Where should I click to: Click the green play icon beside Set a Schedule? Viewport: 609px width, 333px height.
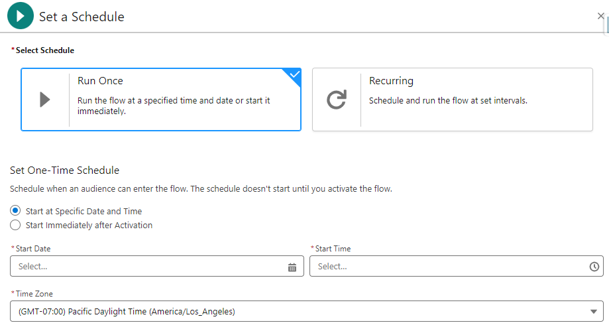20,16
